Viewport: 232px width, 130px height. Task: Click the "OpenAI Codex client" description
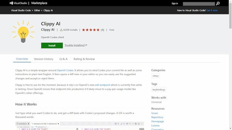point(53,37)
